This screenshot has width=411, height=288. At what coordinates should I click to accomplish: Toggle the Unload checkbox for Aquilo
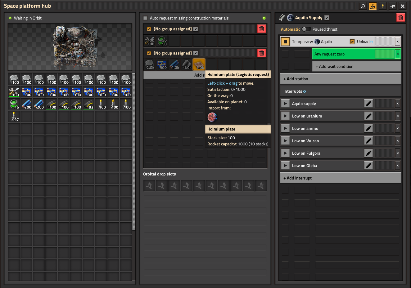coord(352,42)
